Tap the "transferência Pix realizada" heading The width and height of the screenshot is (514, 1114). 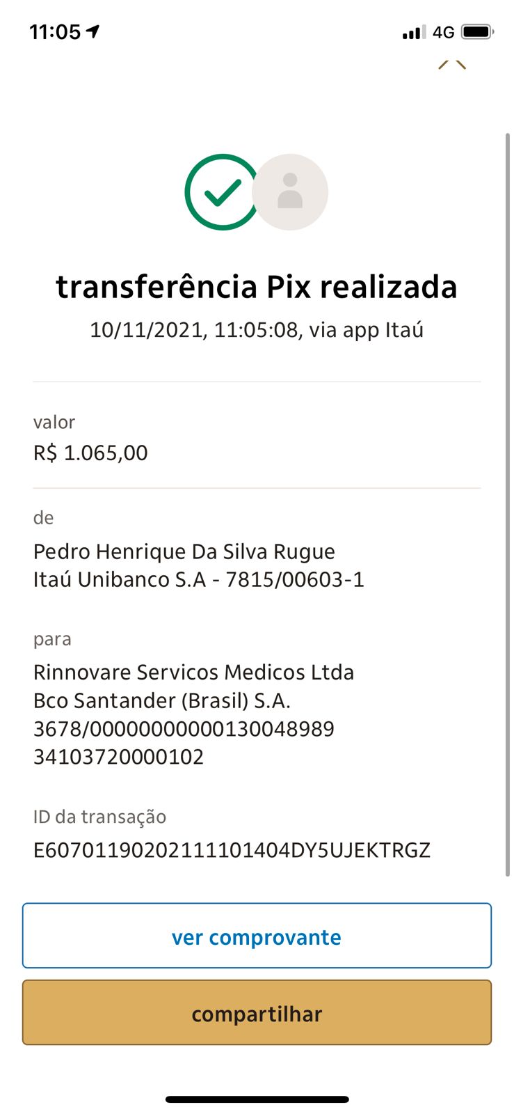tap(257, 287)
